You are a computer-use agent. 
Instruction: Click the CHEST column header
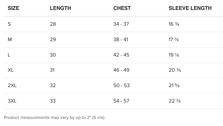point(122,8)
